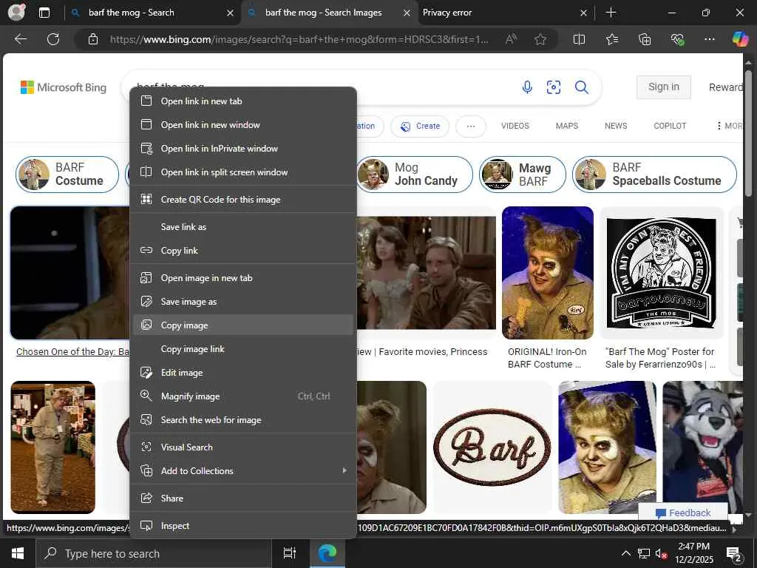Open browser essentials heart icon
The height and width of the screenshot is (568, 757).
(x=677, y=39)
